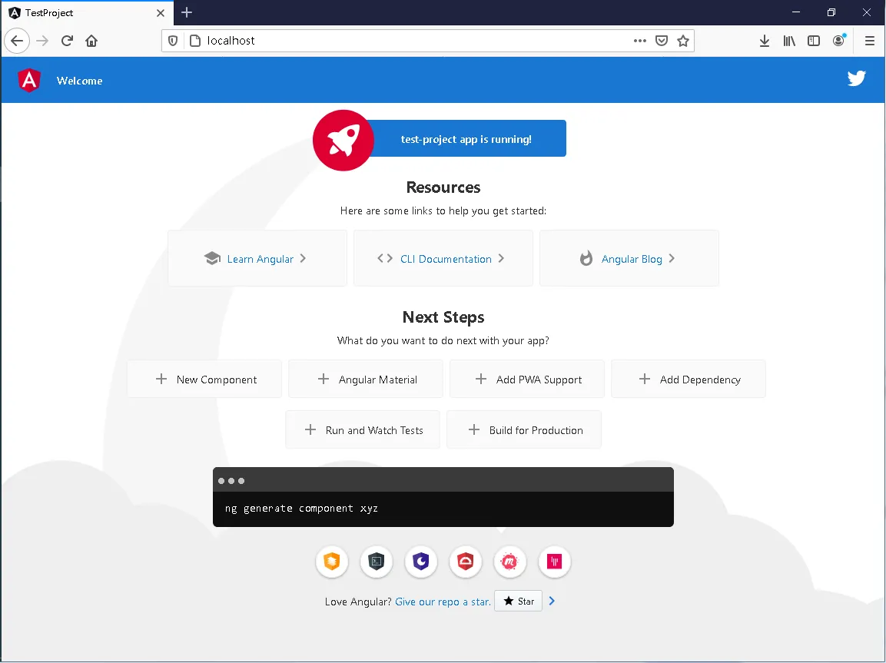Viewport: 886px width, 663px height.
Task: Click the red rocket icon
Action: [343, 140]
